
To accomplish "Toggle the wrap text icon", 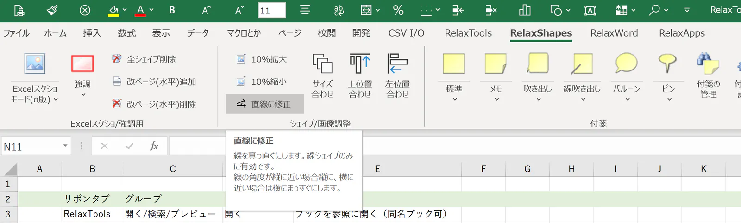I will click(339, 10).
